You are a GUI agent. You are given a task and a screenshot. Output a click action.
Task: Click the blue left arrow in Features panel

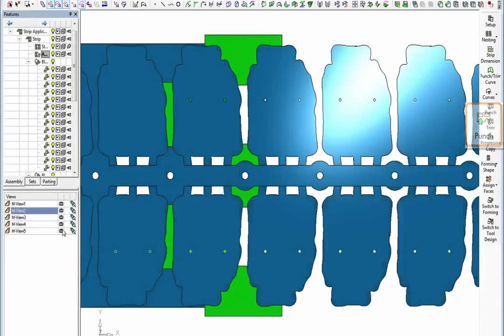10,23
